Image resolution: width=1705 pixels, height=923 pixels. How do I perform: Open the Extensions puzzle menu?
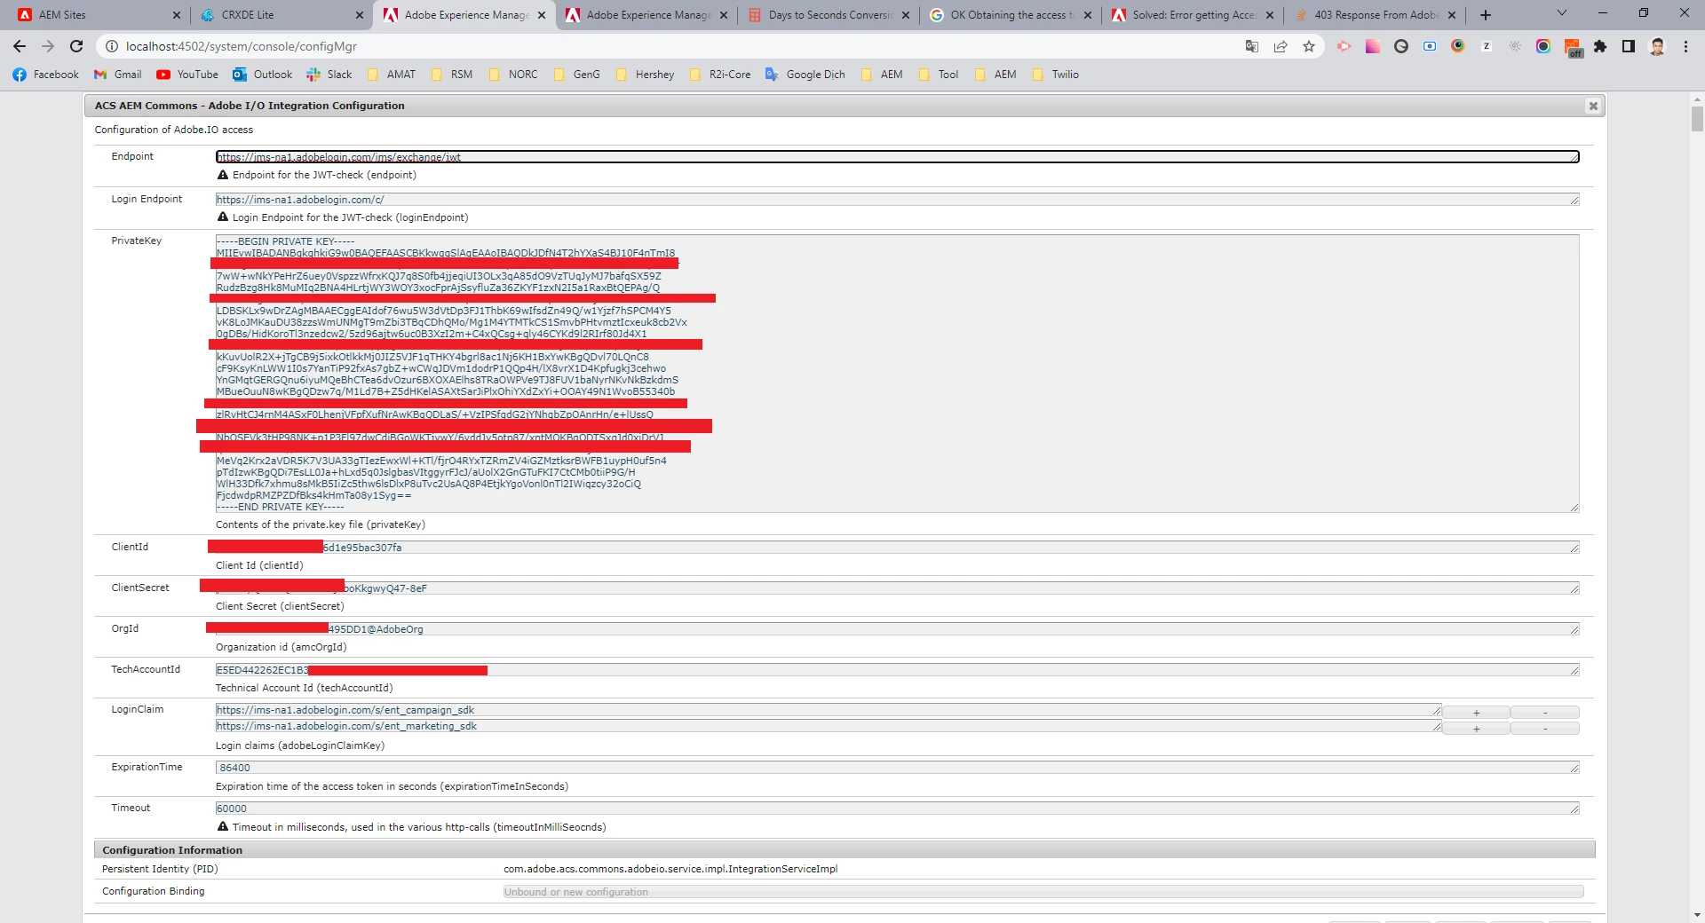click(1600, 46)
